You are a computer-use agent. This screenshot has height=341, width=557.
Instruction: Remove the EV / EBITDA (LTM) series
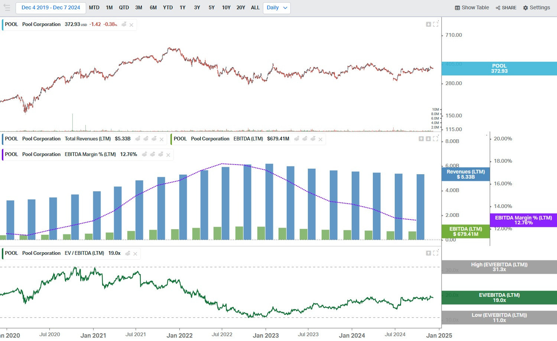[135, 254]
